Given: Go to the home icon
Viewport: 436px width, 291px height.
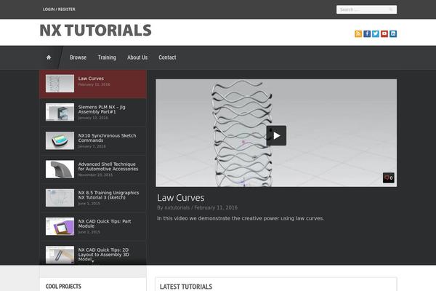Looking at the screenshot, I should (x=49, y=57).
